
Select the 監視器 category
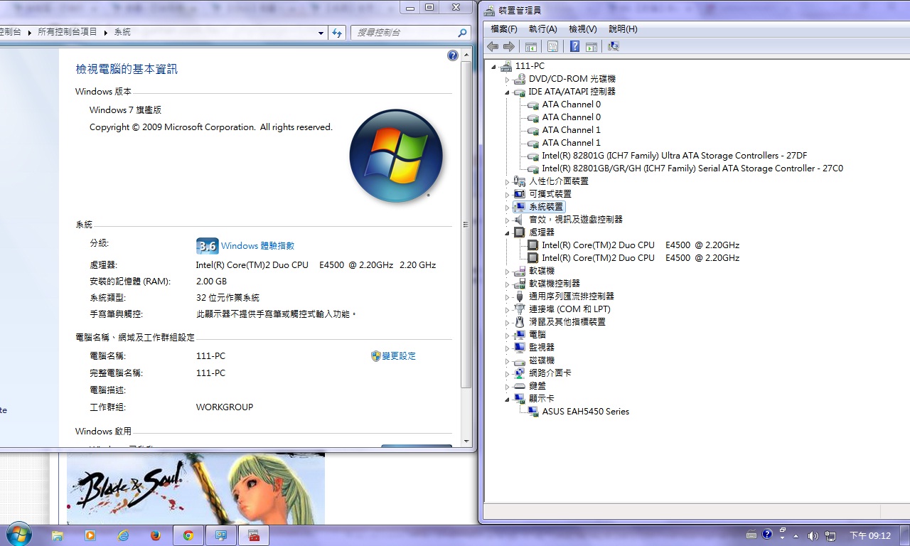(541, 348)
